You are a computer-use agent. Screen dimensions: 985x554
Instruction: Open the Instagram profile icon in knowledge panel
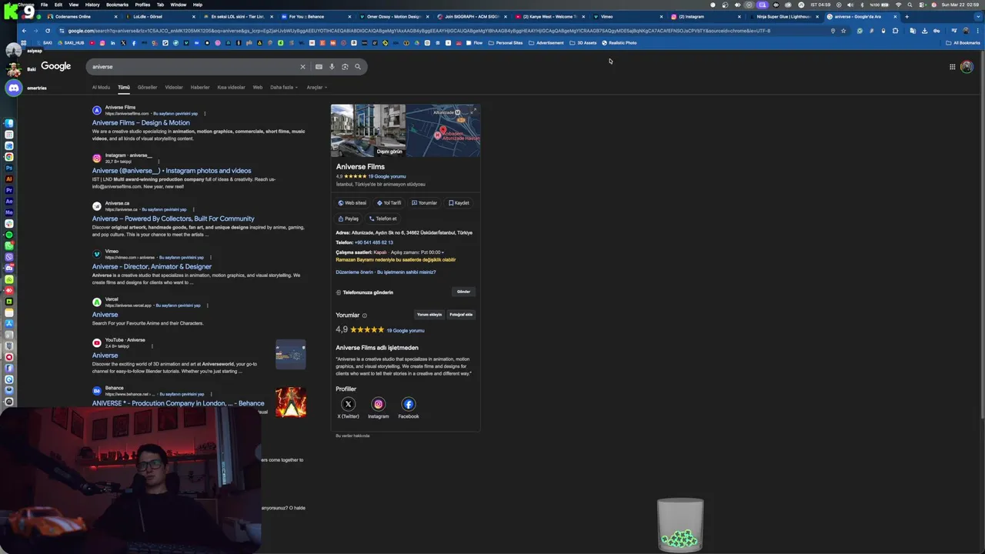pos(378,404)
